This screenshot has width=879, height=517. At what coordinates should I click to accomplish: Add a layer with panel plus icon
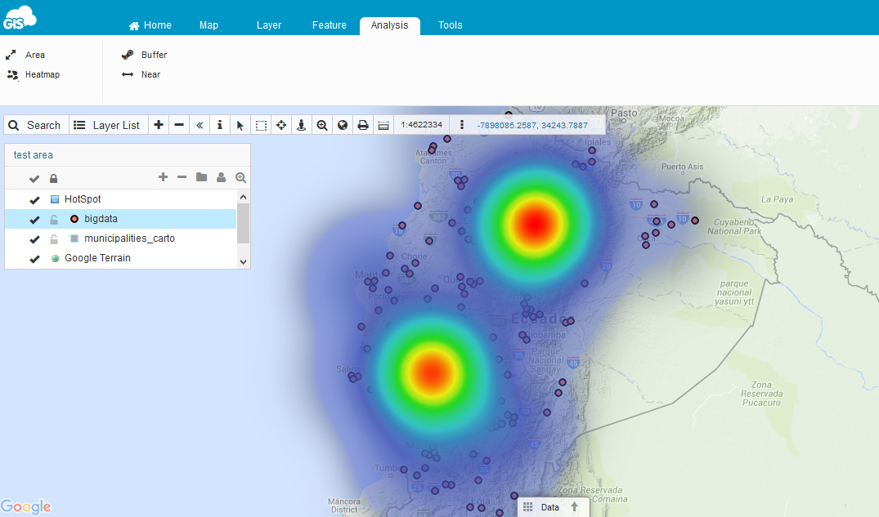click(x=164, y=177)
